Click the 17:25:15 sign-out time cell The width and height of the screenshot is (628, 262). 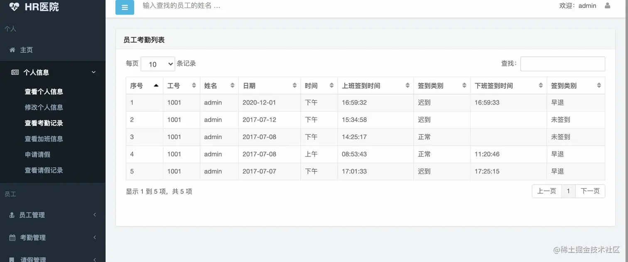coord(508,171)
